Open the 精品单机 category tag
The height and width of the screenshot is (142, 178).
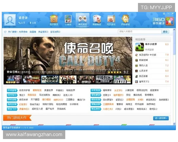click(96, 109)
